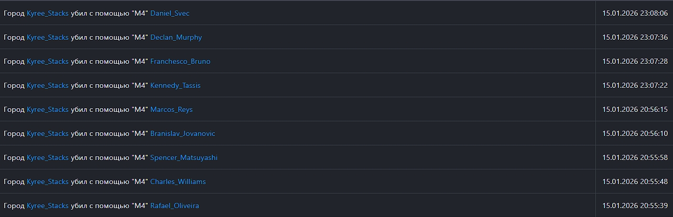Click Kyree_Stacks in the Daniel_Svec row

tap(48, 14)
